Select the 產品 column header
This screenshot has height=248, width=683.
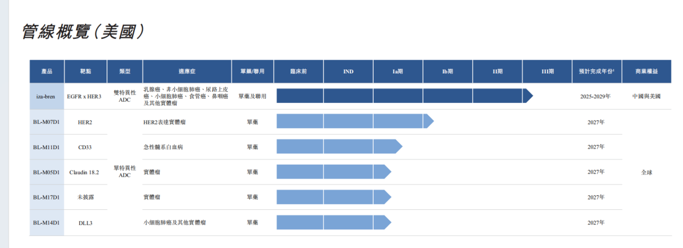tap(47, 72)
